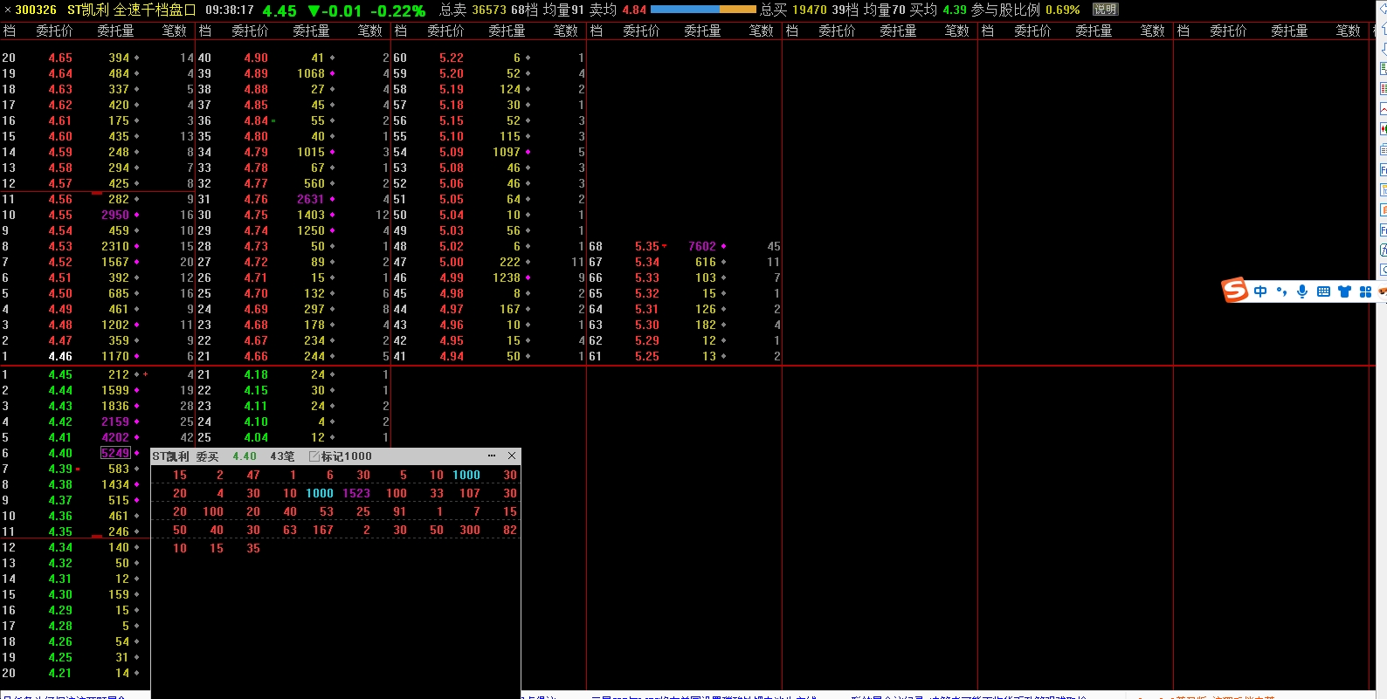
Task: Click bid price 4.21 at level 20
Action: point(60,673)
